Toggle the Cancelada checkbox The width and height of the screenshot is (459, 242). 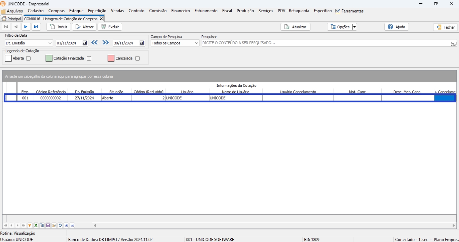tap(137, 58)
